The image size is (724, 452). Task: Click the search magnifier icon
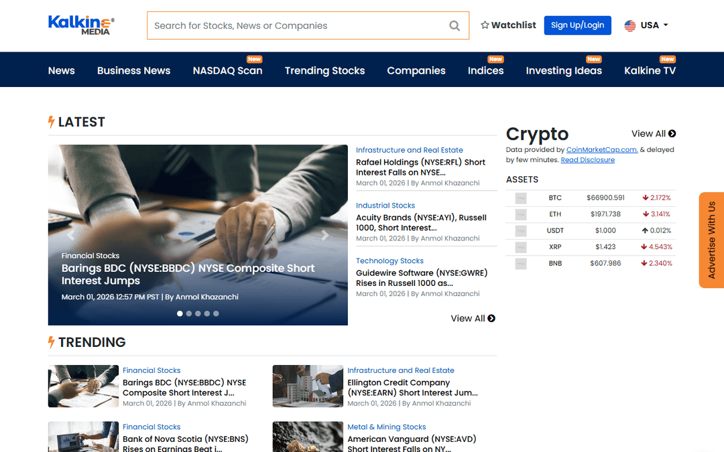(455, 26)
